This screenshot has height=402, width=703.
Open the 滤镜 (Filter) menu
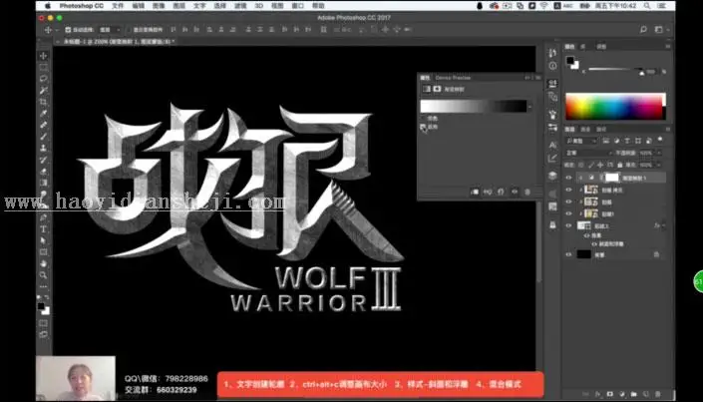(240, 6)
